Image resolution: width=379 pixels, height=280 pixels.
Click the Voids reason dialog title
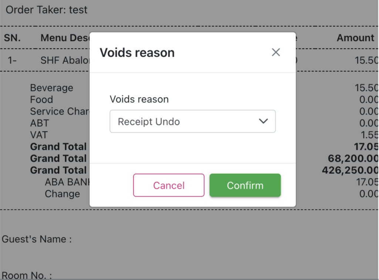pyautogui.click(x=137, y=53)
